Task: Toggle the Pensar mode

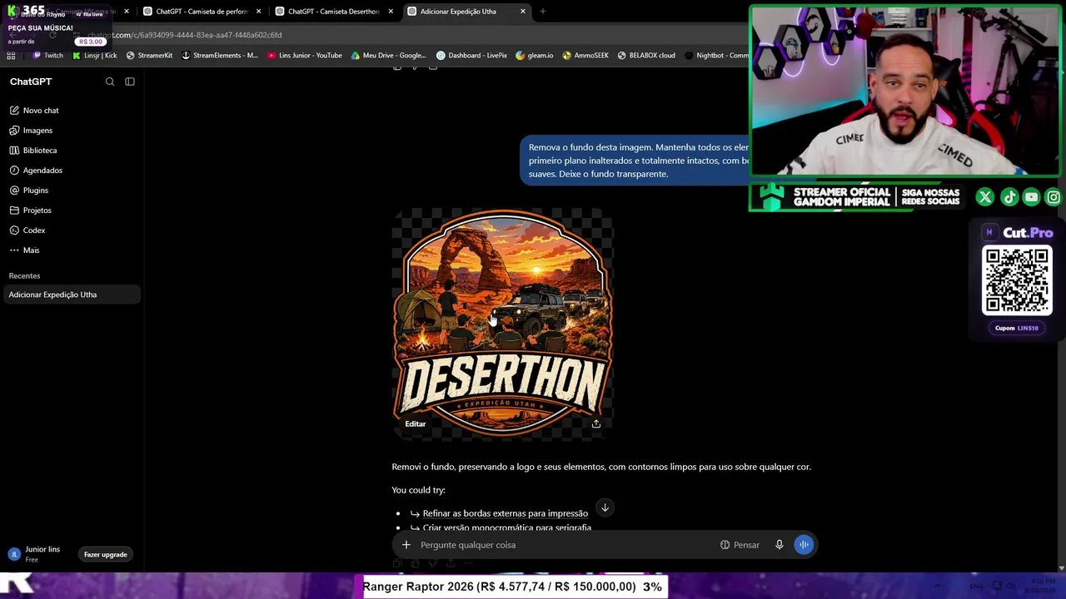Action: [x=740, y=545]
